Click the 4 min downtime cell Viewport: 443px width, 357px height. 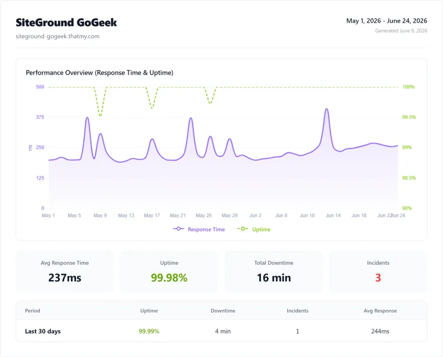point(223,332)
